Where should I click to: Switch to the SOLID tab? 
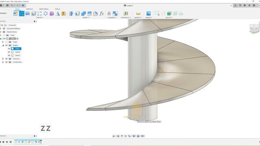pos(17,9)
